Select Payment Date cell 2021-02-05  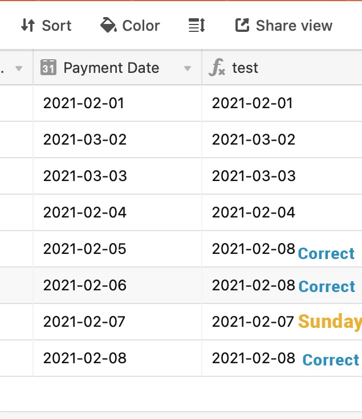coord(117,249)
